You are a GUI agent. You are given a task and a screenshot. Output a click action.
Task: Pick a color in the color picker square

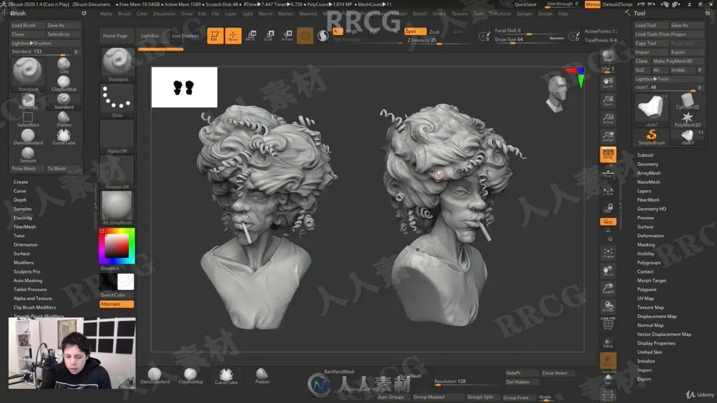coord(117,245)
